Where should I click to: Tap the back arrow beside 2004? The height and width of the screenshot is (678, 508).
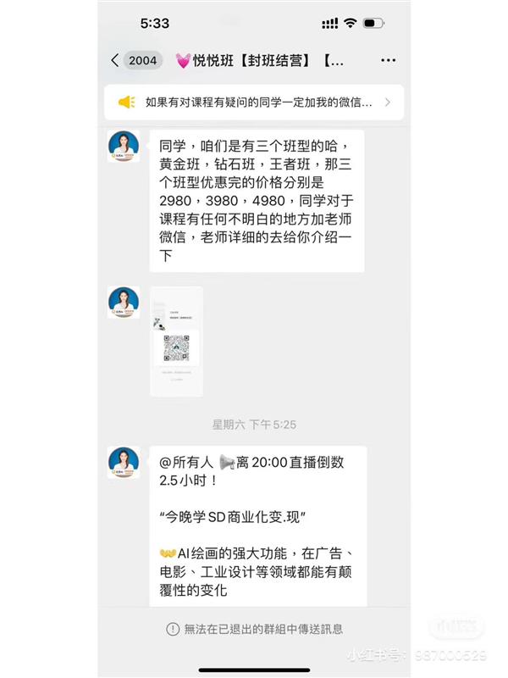pos(115,60)
